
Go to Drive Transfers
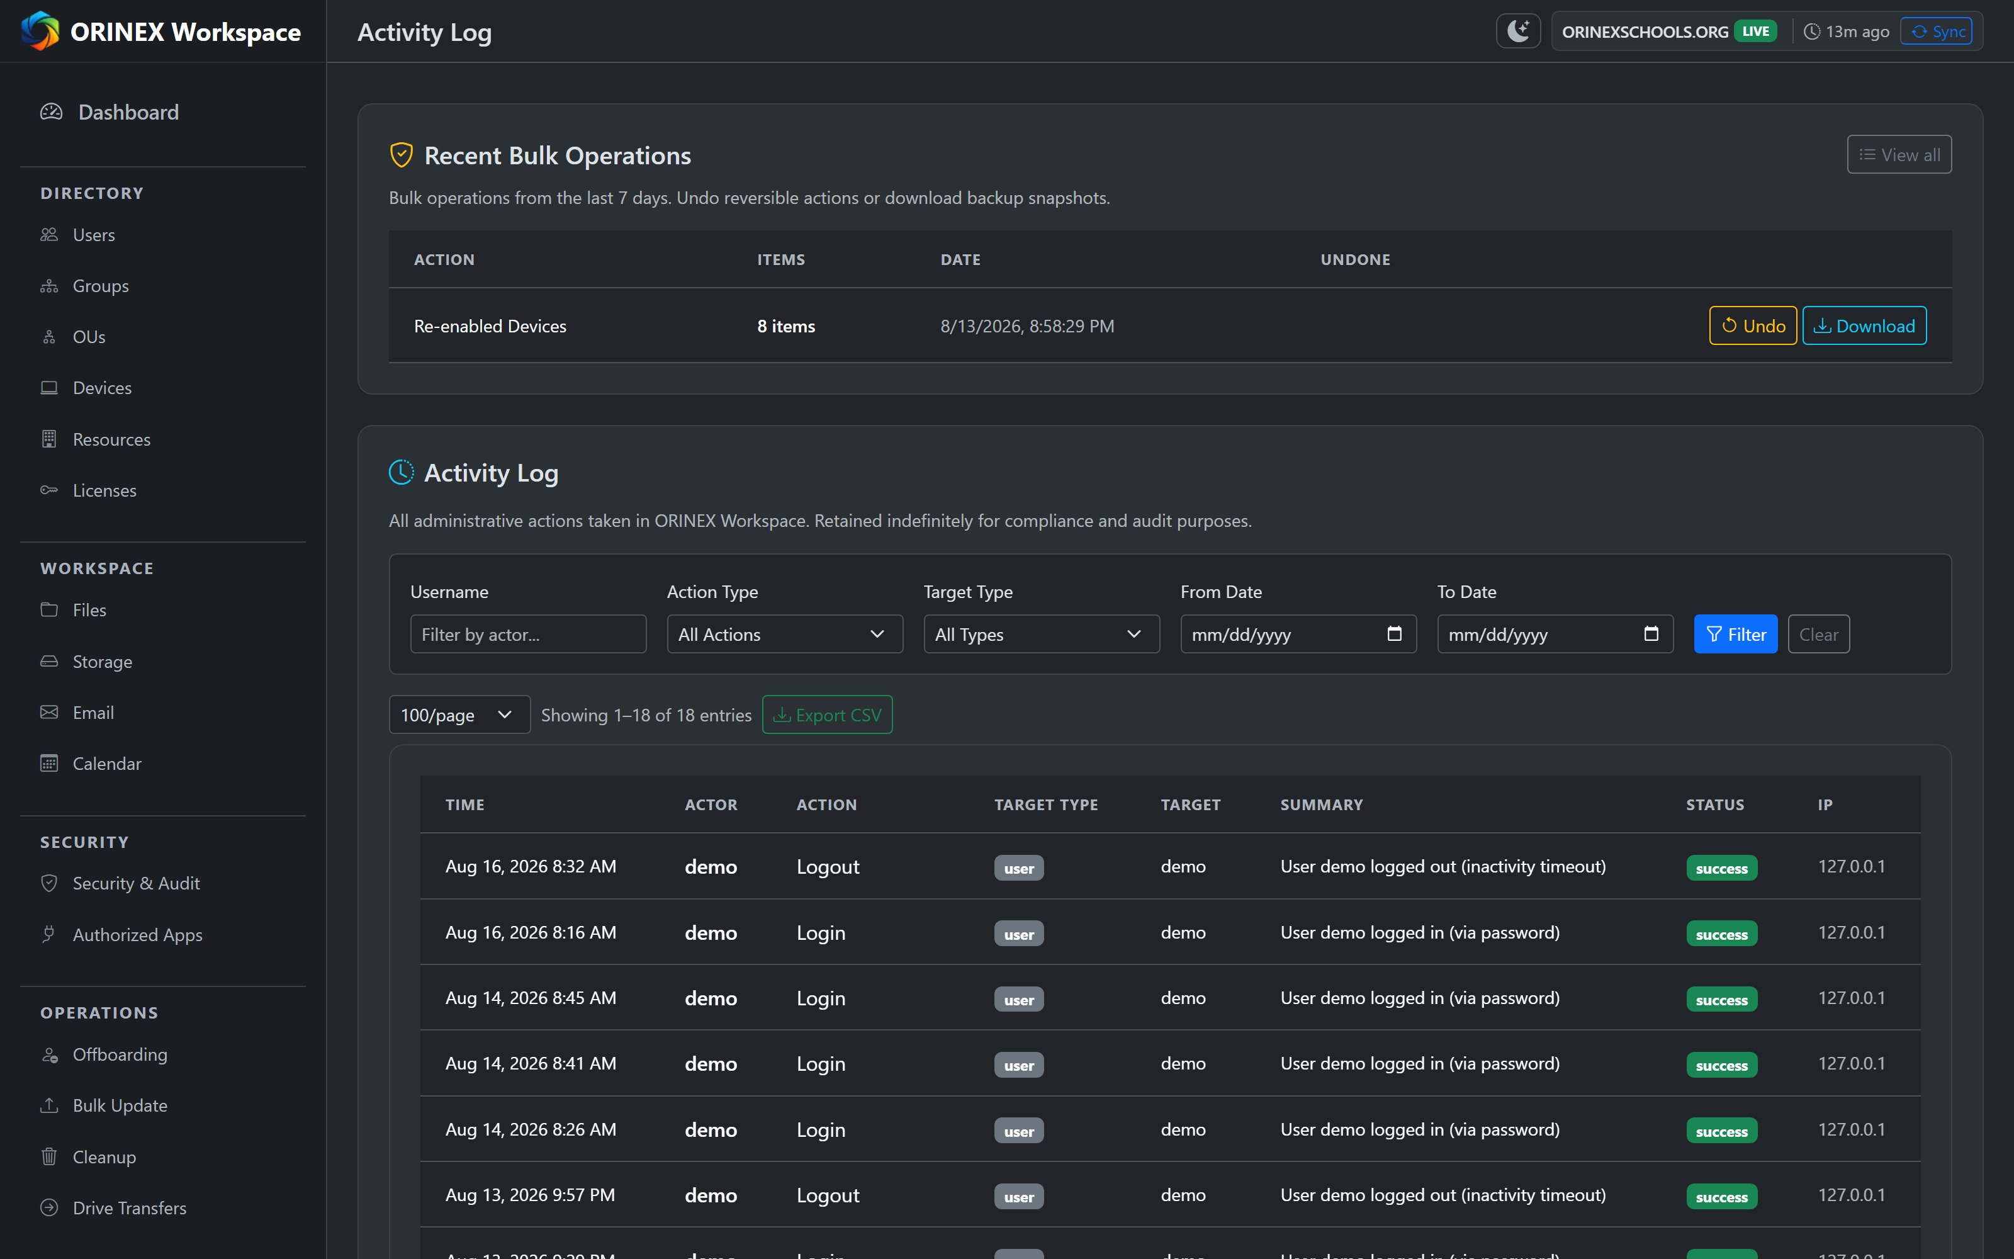click(129, 1207)
